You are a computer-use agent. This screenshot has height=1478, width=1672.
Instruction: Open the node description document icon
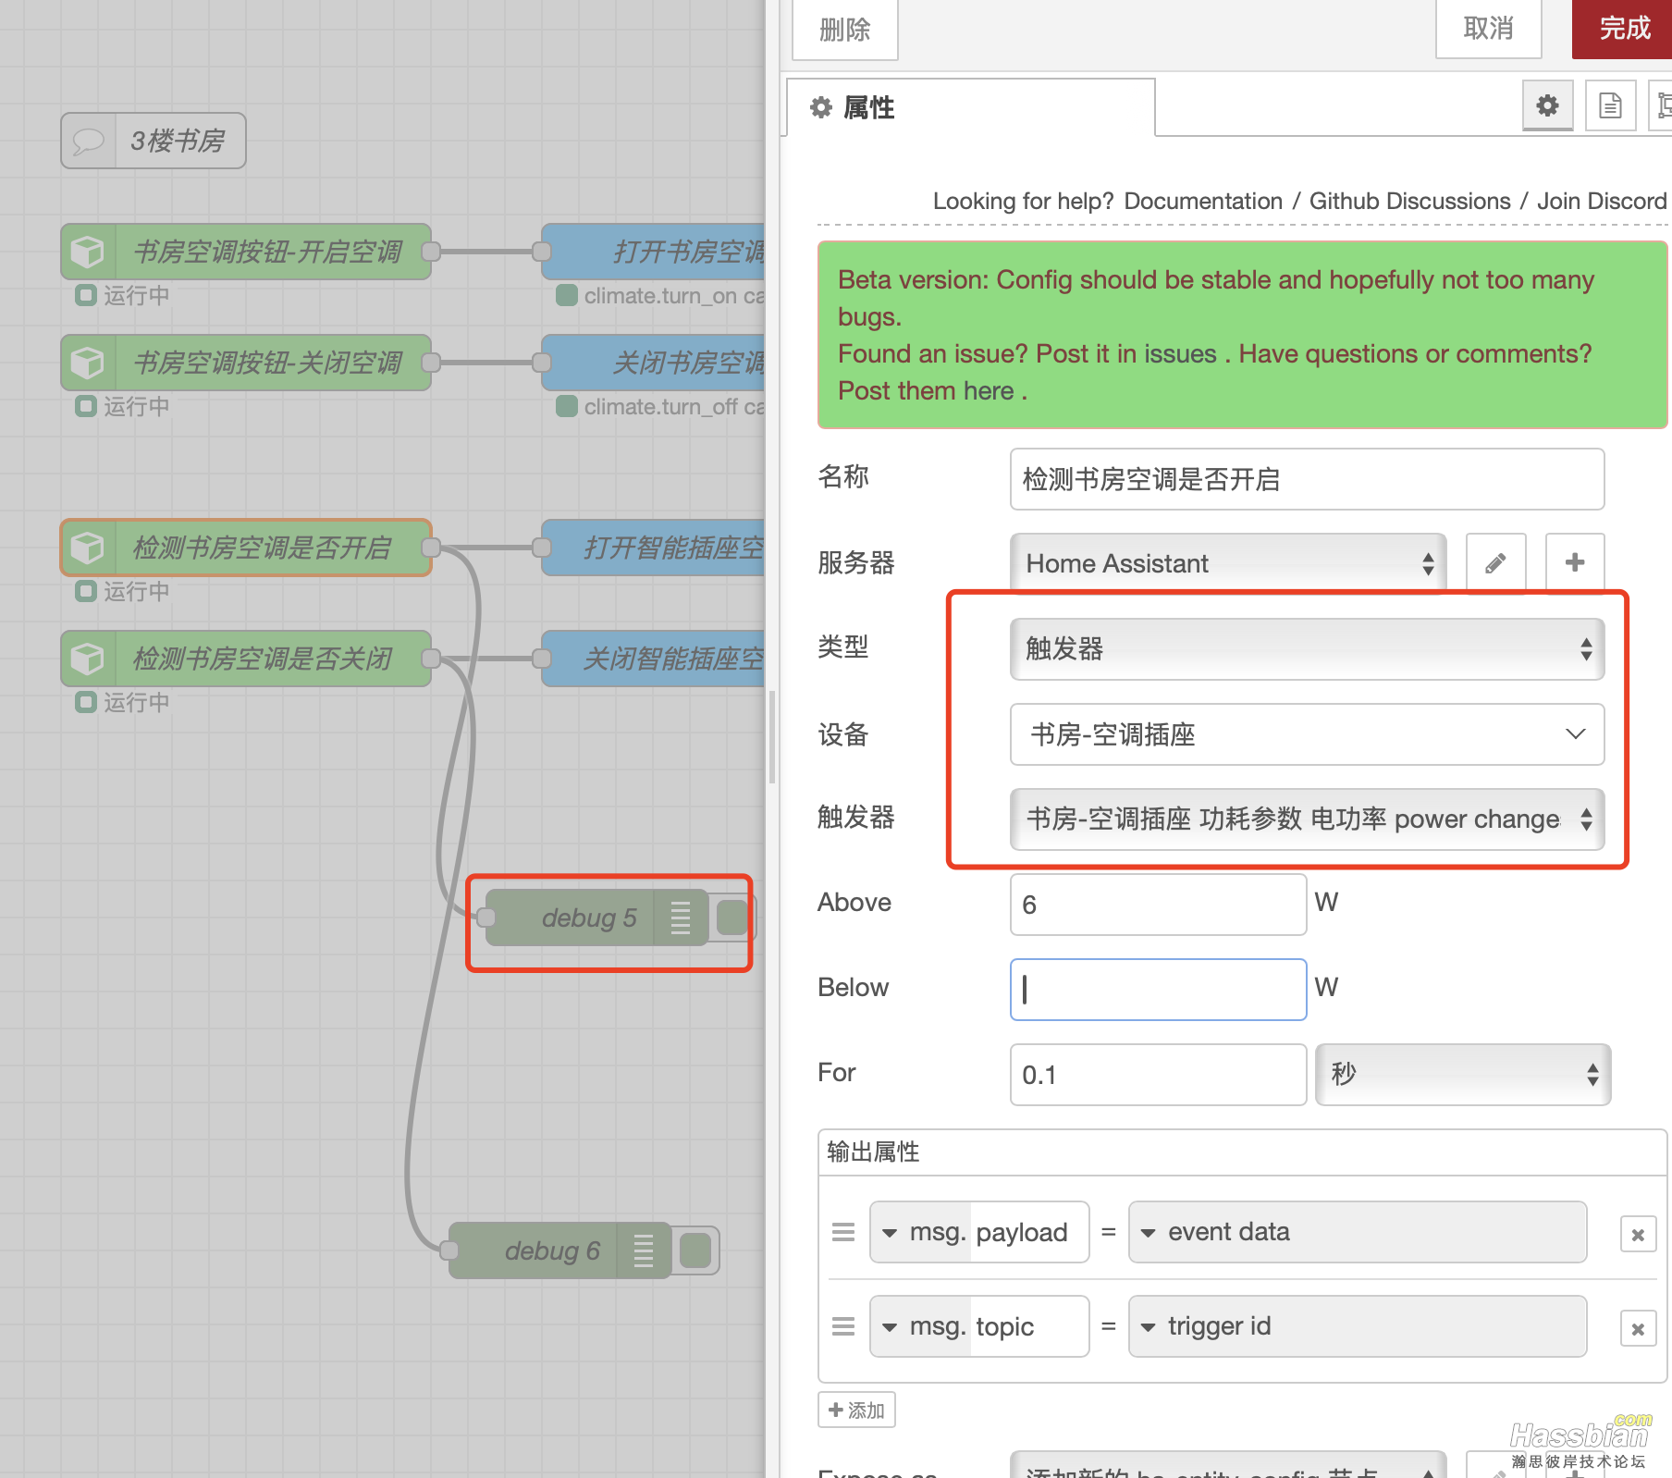pos(1610,106)
